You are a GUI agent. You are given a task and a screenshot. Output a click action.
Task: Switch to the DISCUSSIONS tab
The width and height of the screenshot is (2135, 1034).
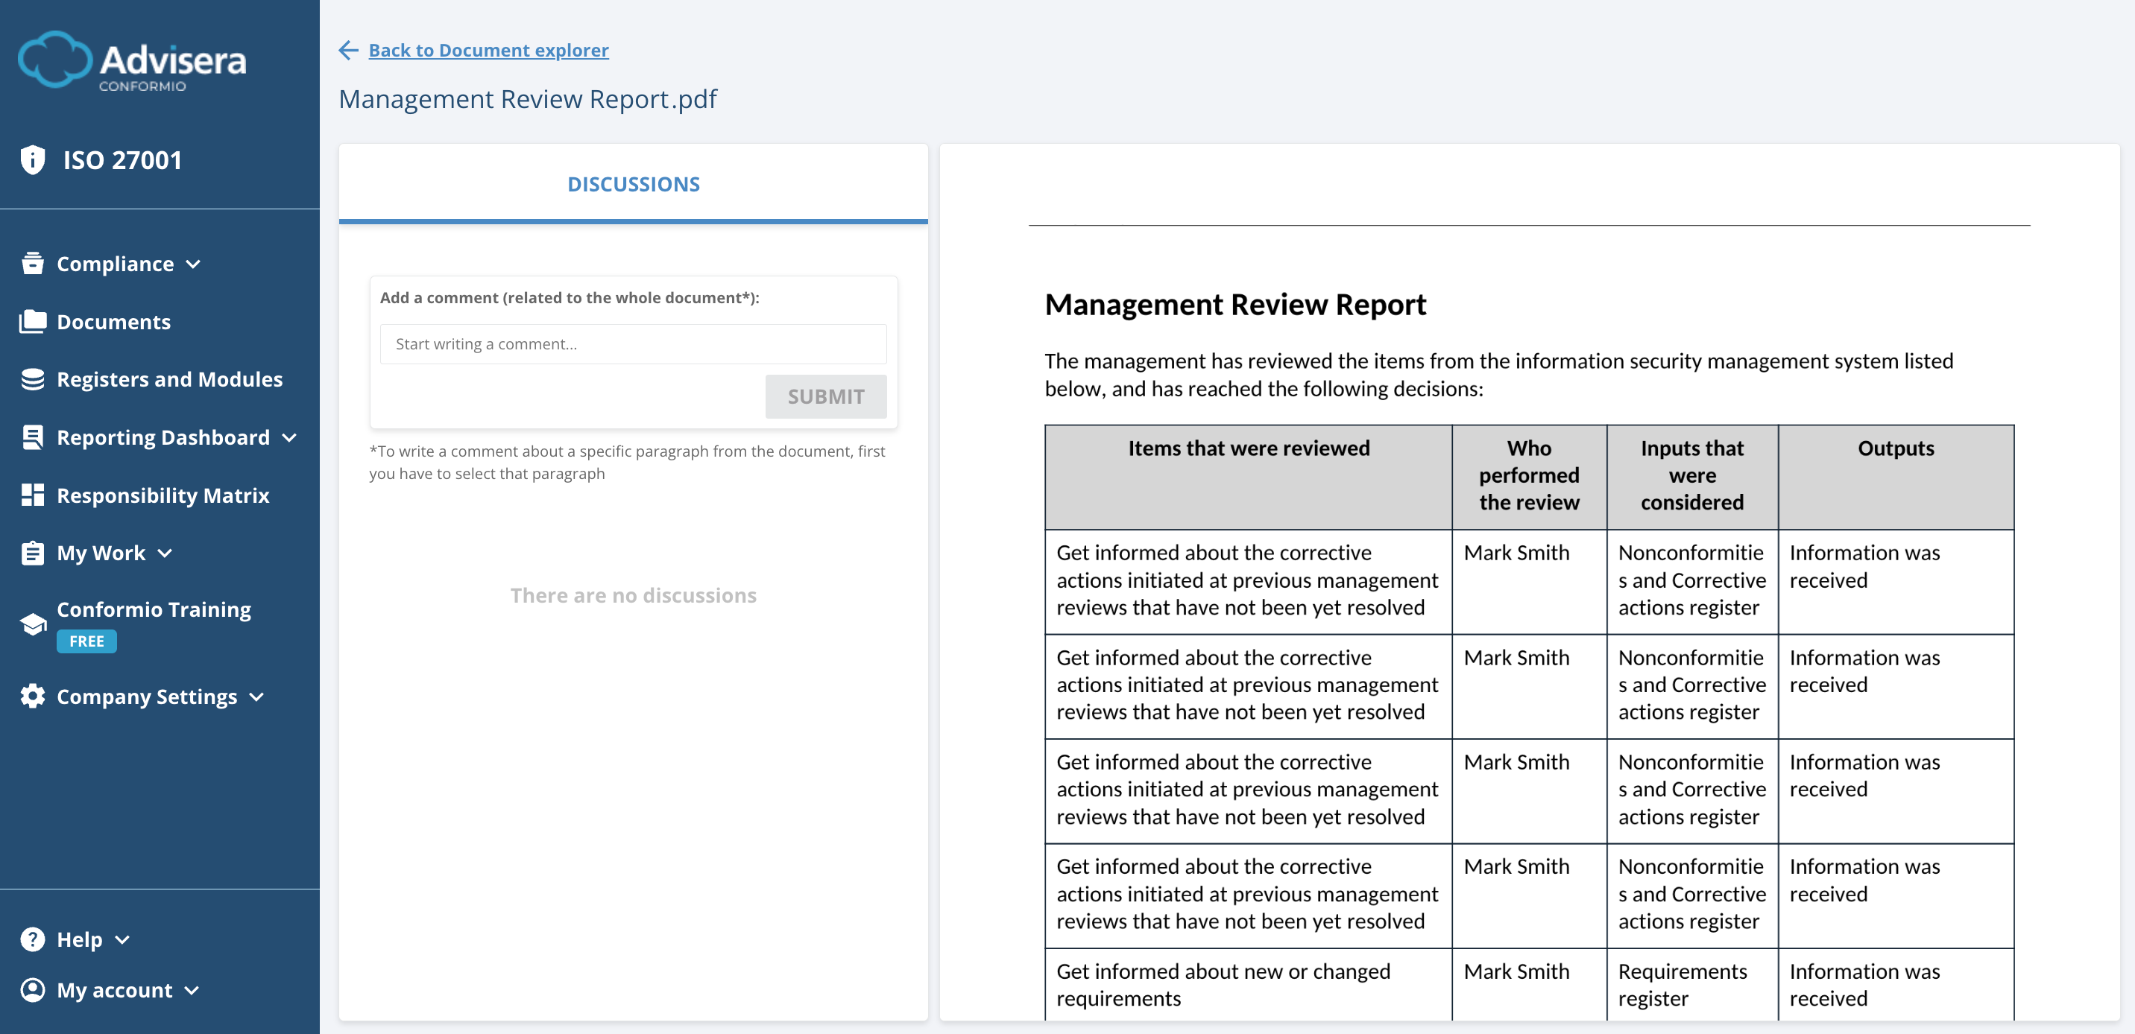click(x=633, y=184)
